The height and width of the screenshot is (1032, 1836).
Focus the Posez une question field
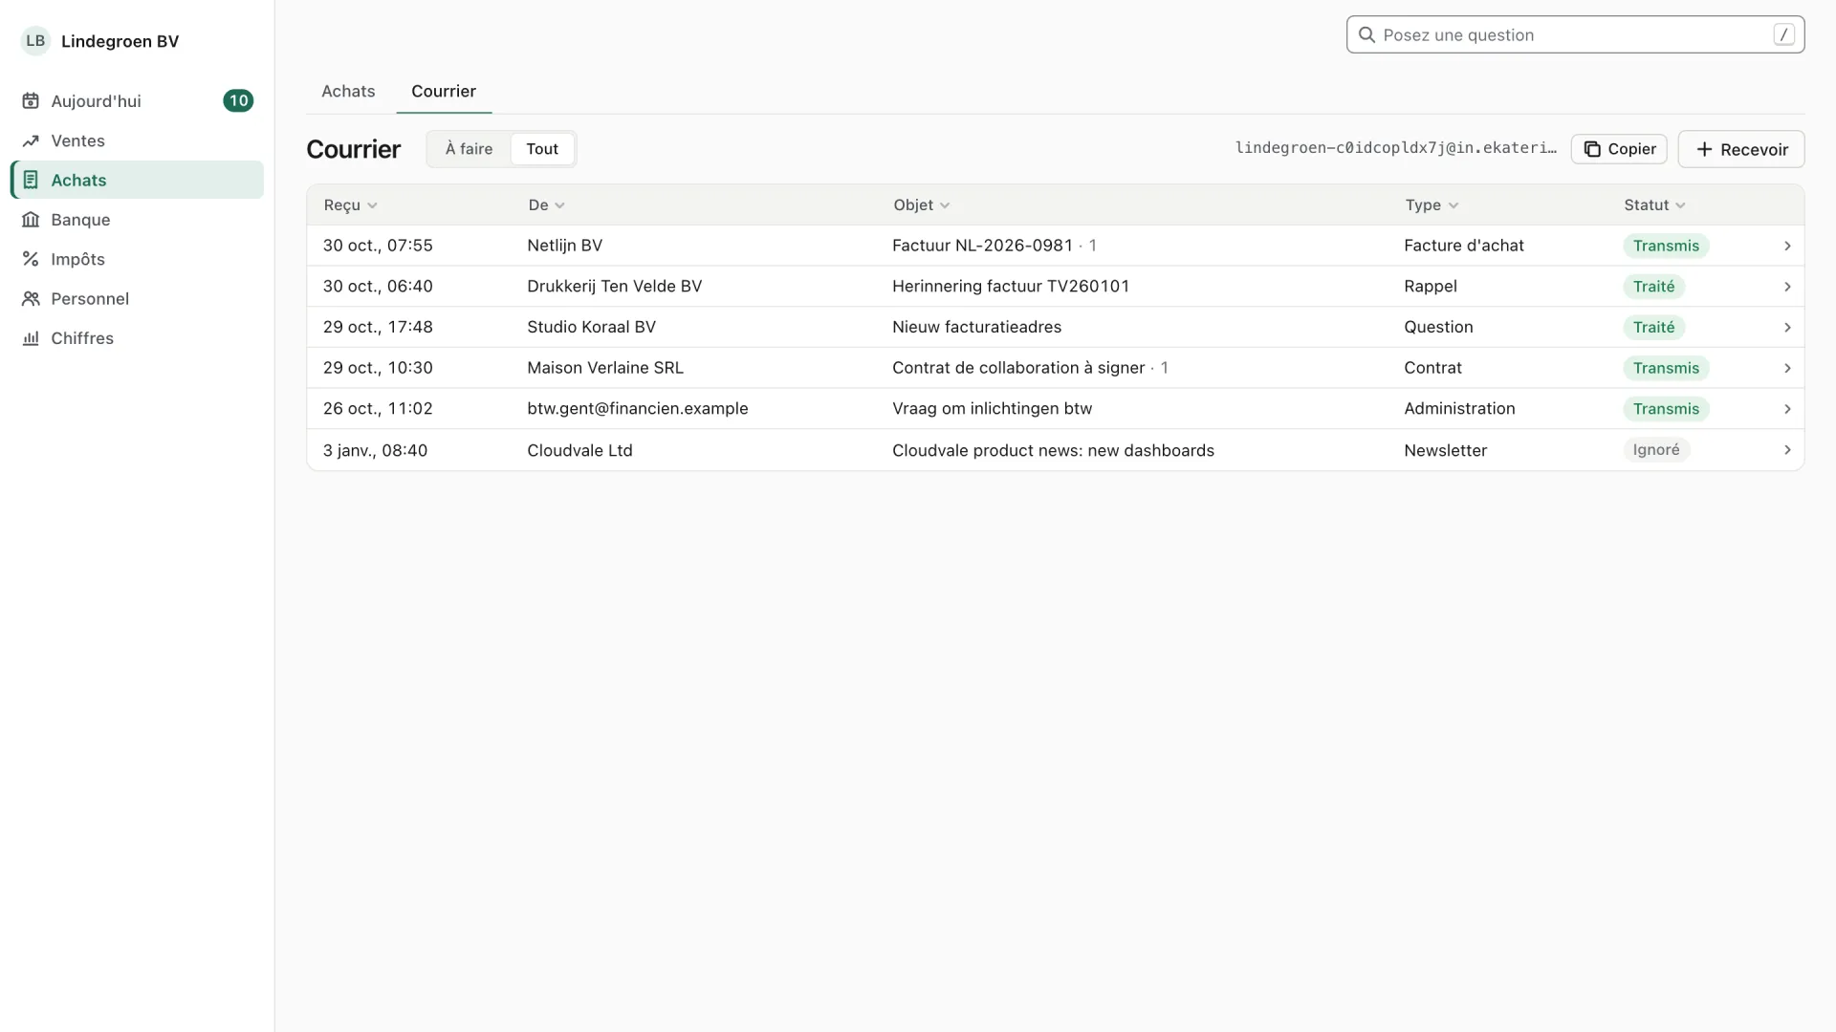(x=1575, y=35)
